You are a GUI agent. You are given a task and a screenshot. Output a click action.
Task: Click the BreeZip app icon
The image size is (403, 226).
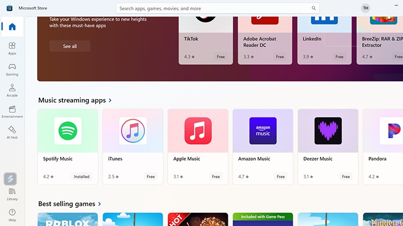(384, 20)
